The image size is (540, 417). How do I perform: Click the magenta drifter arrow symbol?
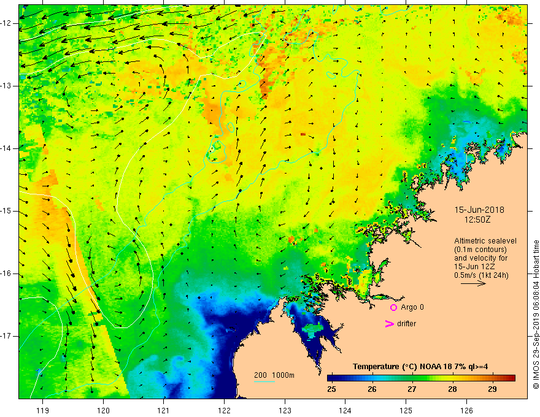point(389,324)
